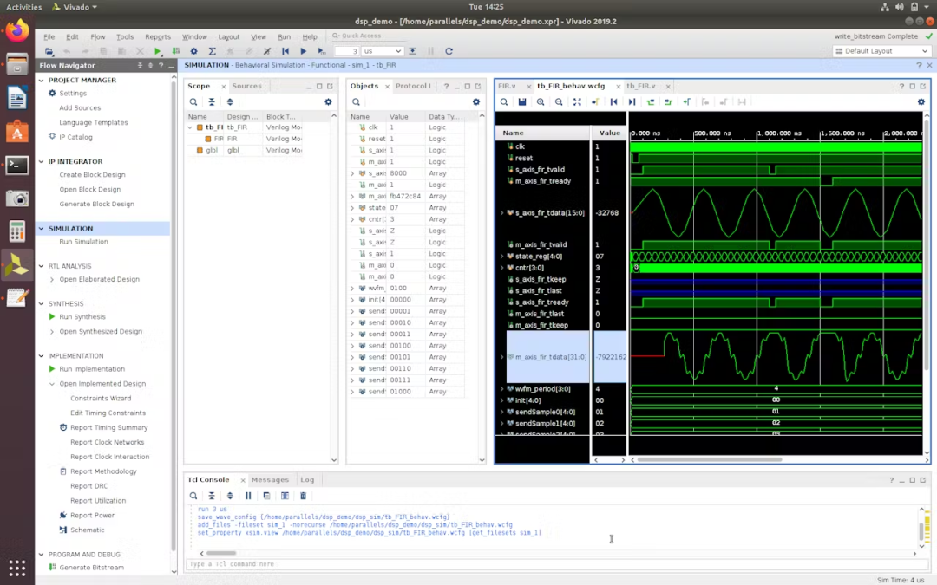This screenshot has width=937, height=585.
Task: Click the Zoom In icon above the waveform
Action: pos(540,101)
